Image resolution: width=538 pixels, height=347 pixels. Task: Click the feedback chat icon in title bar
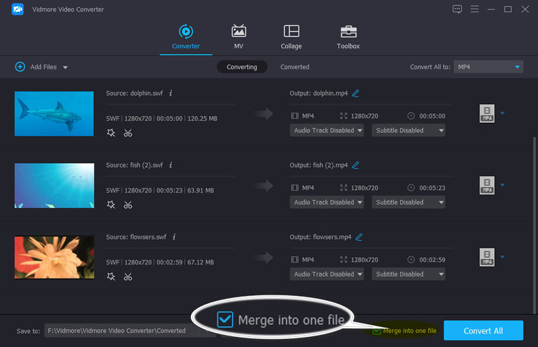tap(457, 9)
